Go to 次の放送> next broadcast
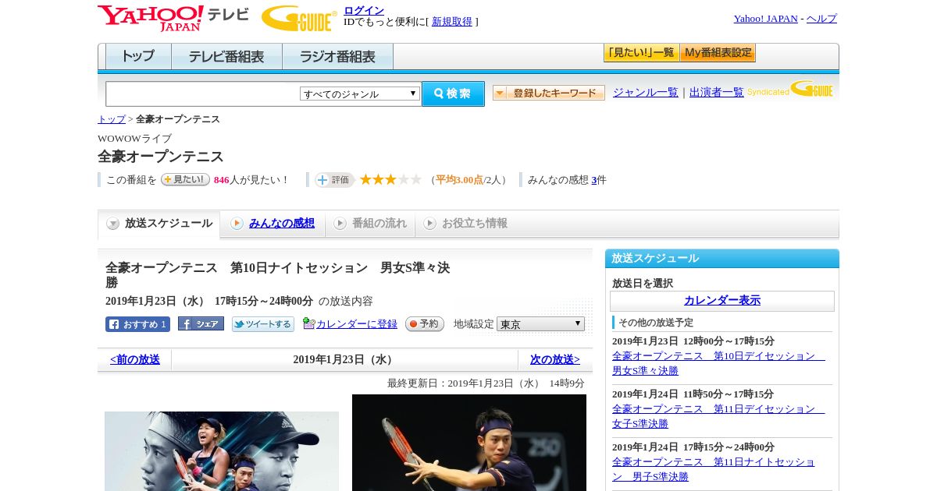The height and width of the screenshot is (491, 937). [x=555, y=360]
